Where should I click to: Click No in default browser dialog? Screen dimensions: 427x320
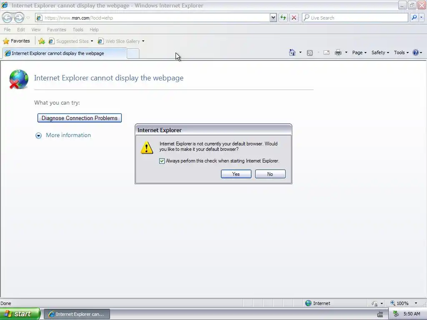point(270,174)
